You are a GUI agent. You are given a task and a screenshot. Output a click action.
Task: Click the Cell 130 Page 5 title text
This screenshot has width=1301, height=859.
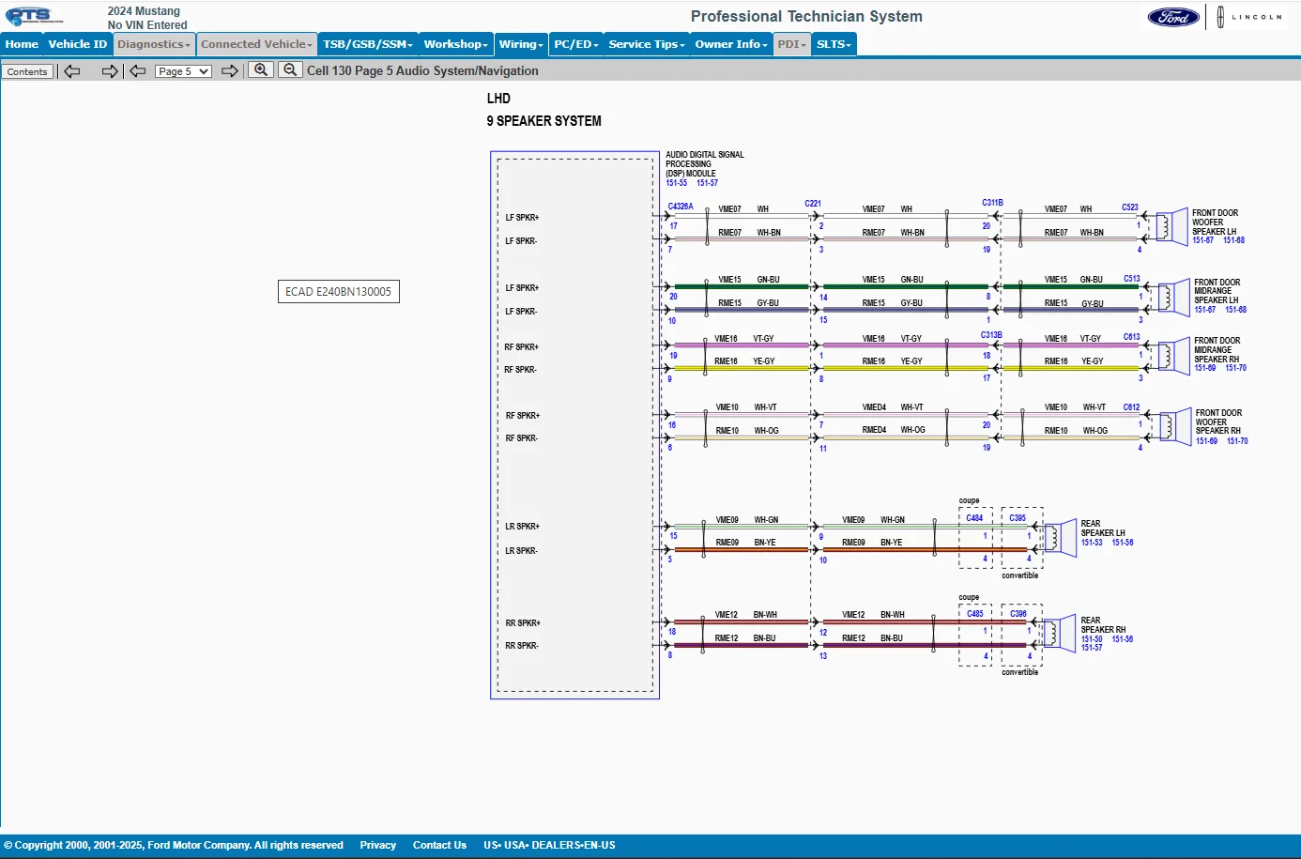(422, 70)
